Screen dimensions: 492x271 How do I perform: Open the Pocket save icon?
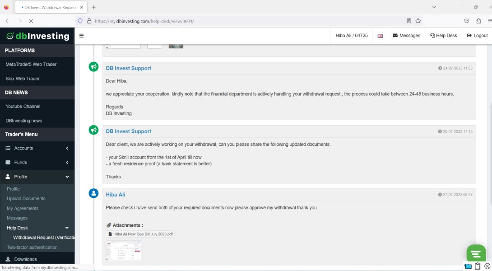tap(467, 21)
